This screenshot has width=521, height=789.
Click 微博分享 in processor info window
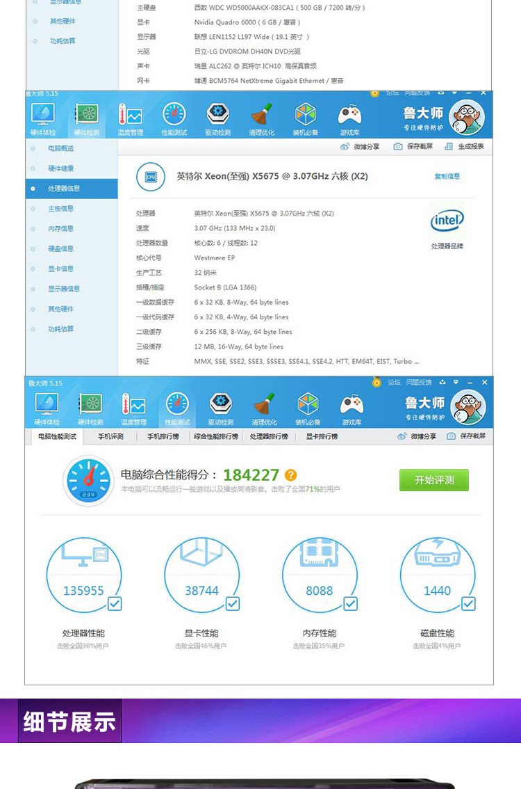(360, 146)
